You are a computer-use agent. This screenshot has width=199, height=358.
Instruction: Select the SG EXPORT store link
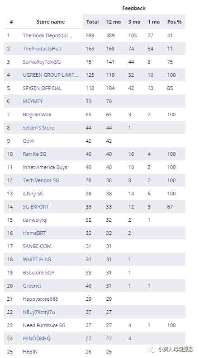36,207
